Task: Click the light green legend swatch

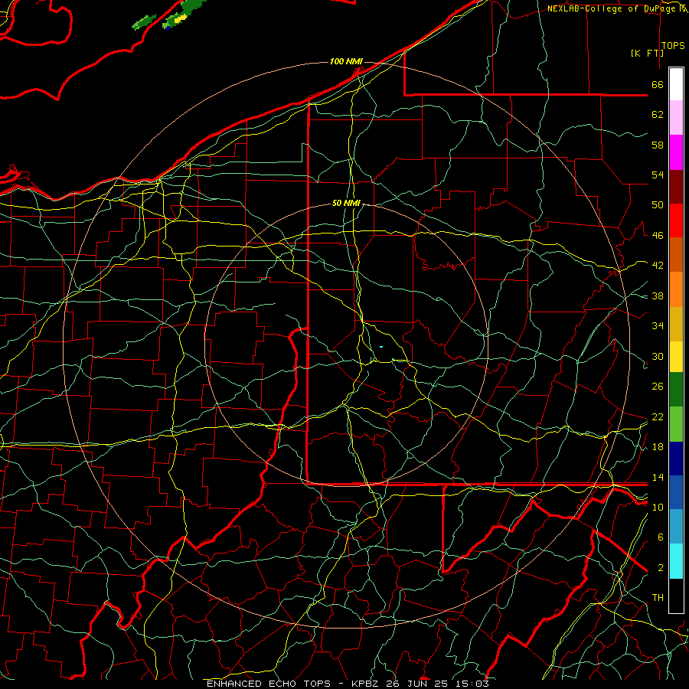Action: [676, 424]
